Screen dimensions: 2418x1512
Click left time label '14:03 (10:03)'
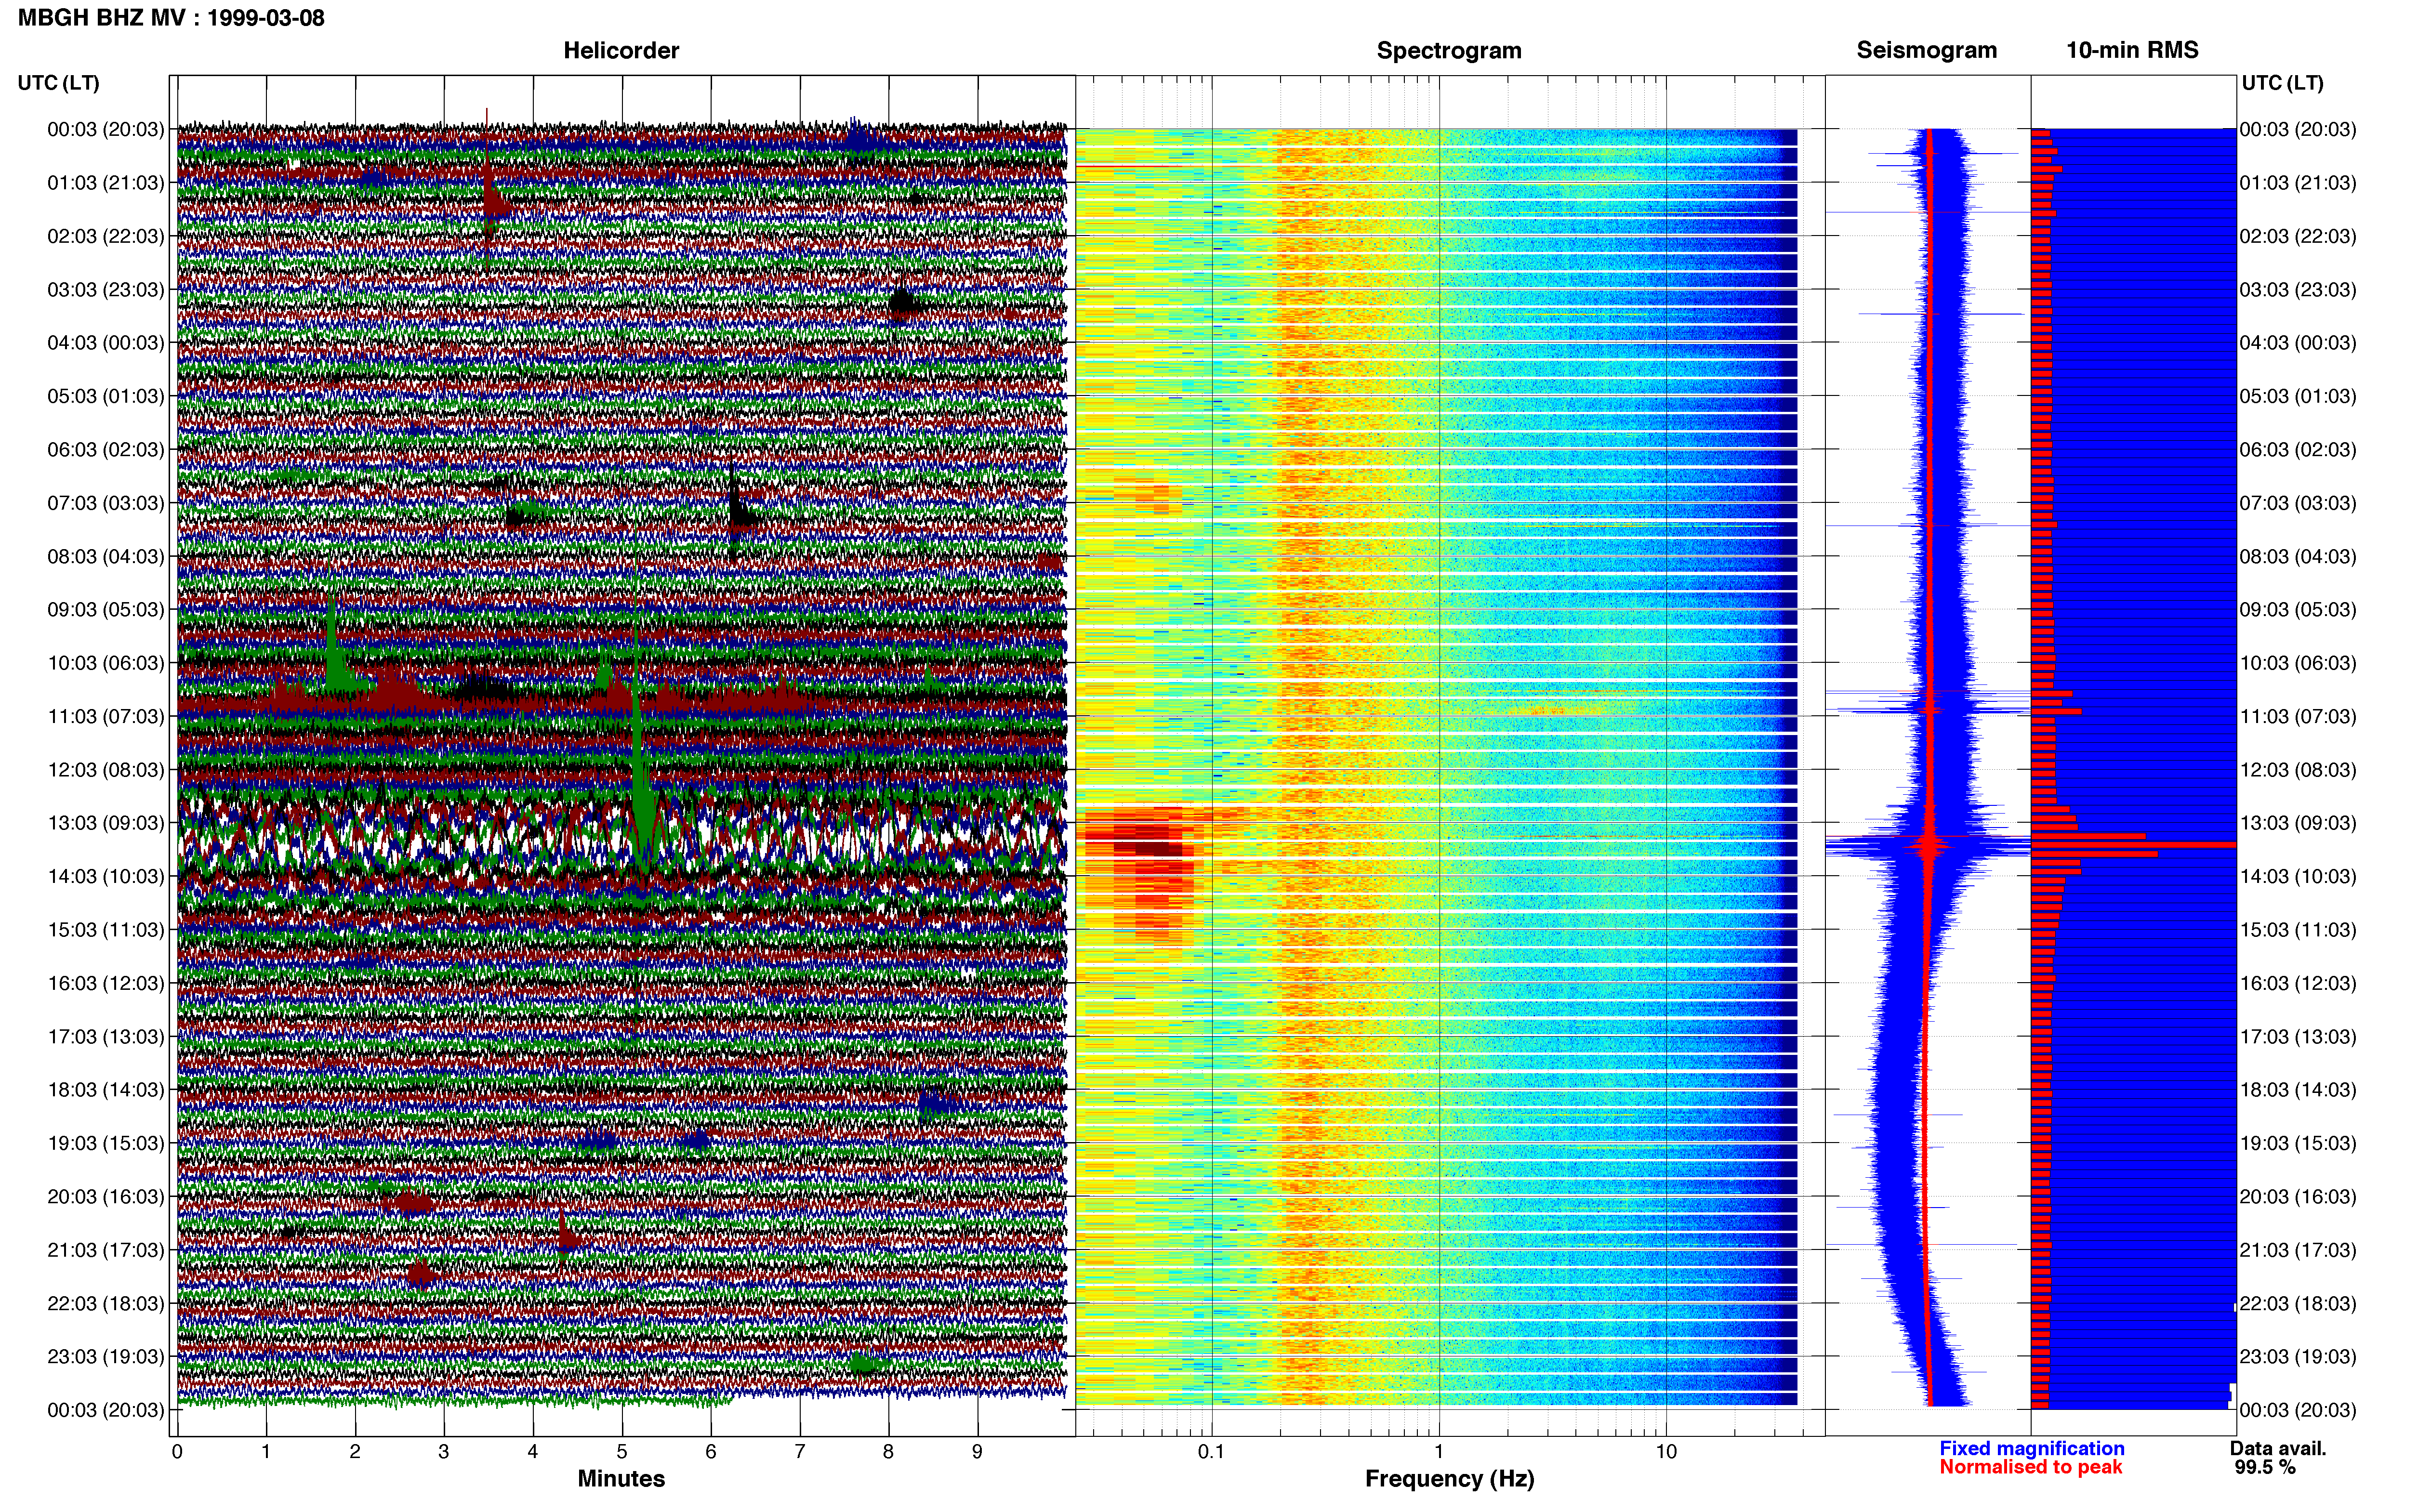[105, 876]
